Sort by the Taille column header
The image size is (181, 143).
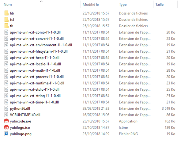(x=159, y=5)
